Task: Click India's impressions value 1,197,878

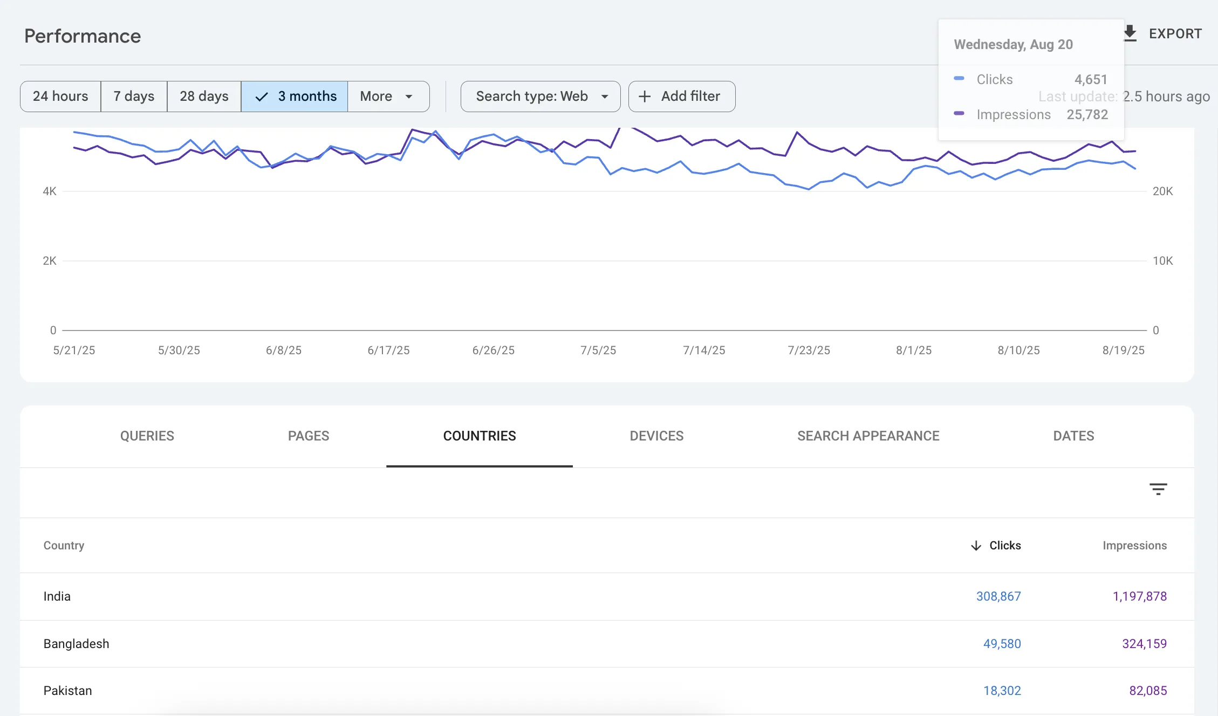Action: [1140, 596]
